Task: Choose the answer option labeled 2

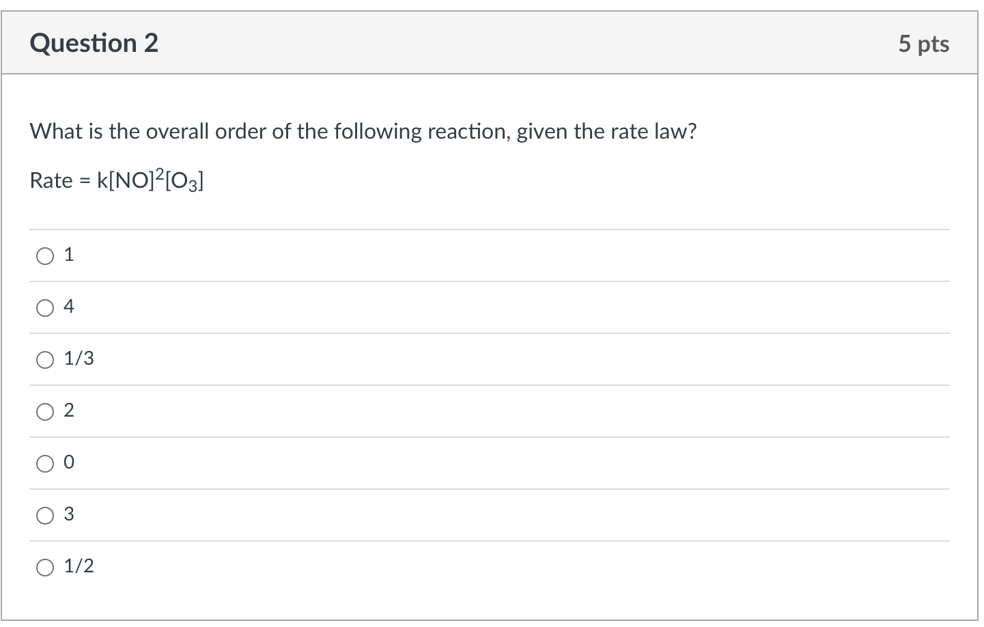Action: point(68,410)
